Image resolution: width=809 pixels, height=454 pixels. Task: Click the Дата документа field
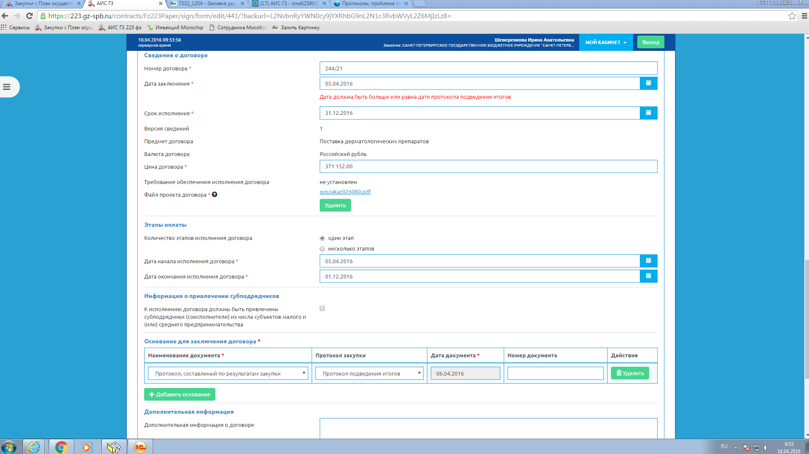pyautogui.click(x=466, y=373)
